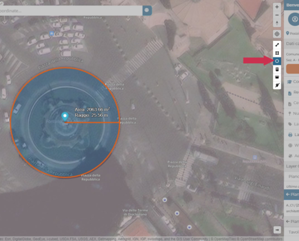
Task: Zoom out the map with minus button
Action: click(277, 15)
